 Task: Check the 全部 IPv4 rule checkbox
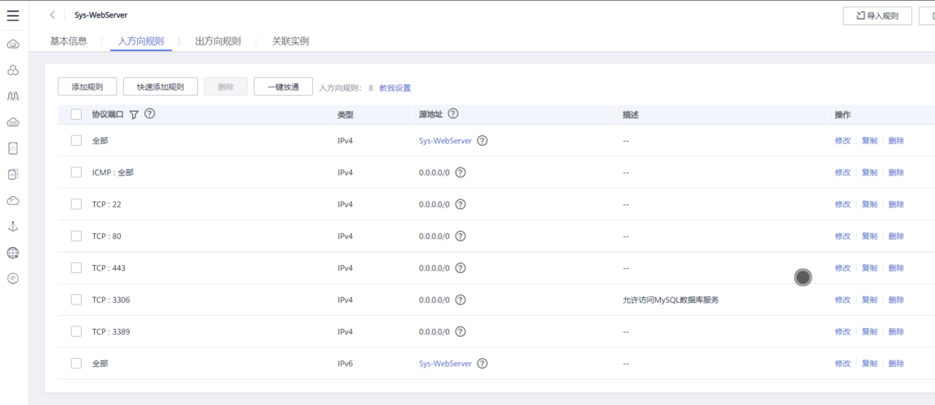(76, 141)
